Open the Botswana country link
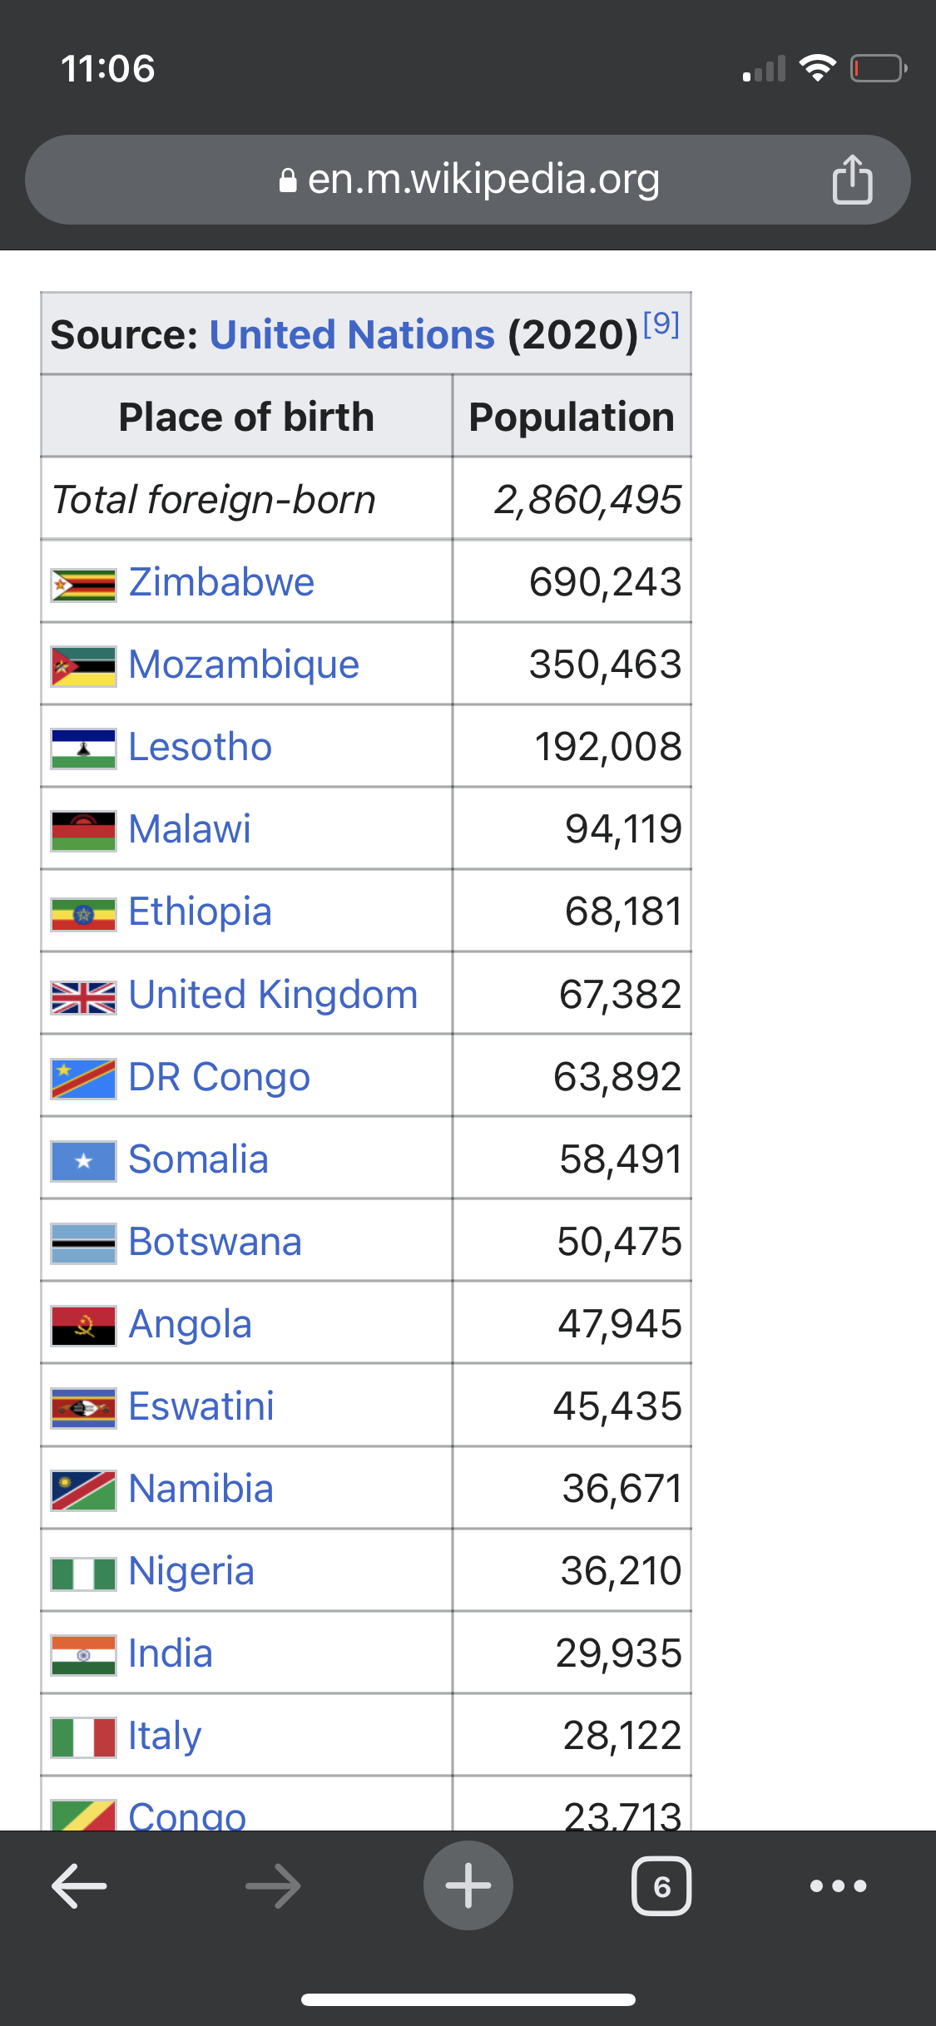The image size is (936, 2026). click(x=215, y=1242)
